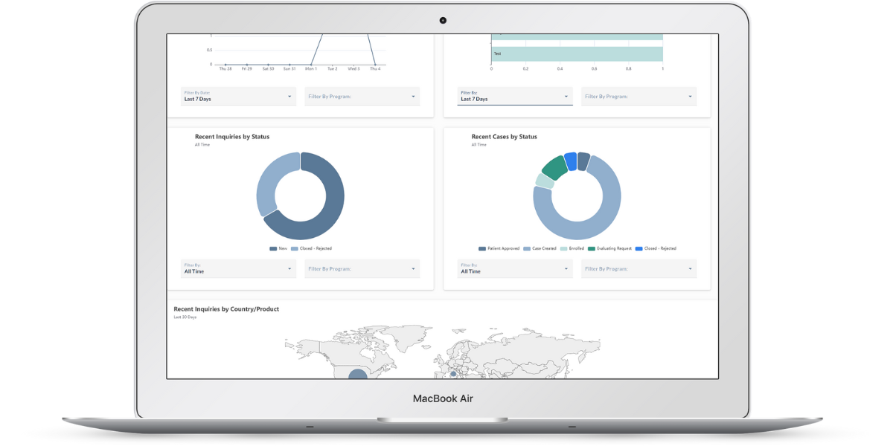Open the left chart's 'Filter By Program' dropdown
This screenshot has height=446, width=893.
point(362,96)
